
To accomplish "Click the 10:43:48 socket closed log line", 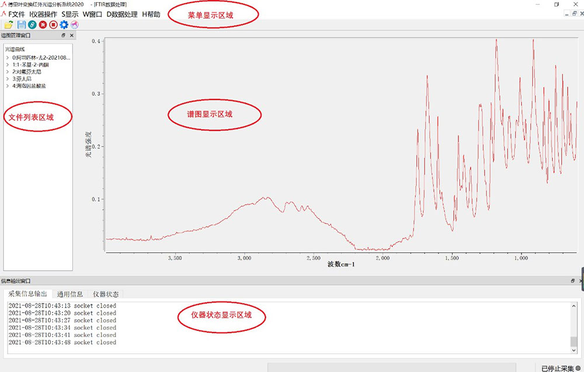I will (62, 342).
